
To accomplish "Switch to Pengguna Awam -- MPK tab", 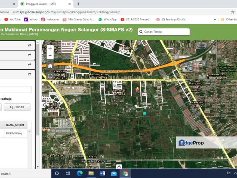I will (46, 4).
